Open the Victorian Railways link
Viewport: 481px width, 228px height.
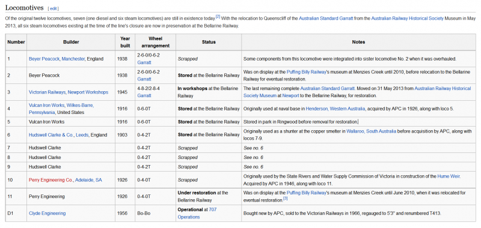pos(47,92)
